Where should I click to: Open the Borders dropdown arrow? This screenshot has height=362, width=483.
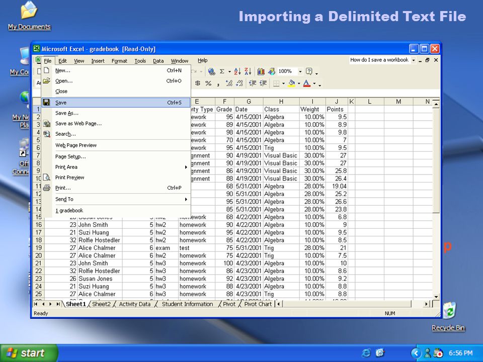coord(283,84)
